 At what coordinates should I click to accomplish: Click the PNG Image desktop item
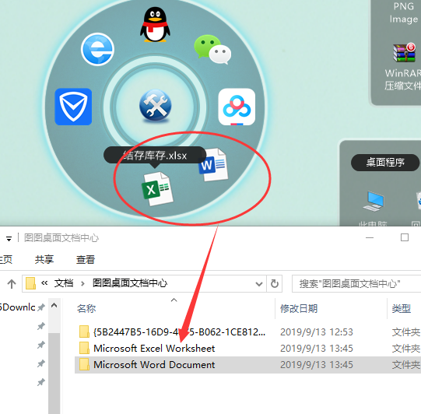(404, 12)
